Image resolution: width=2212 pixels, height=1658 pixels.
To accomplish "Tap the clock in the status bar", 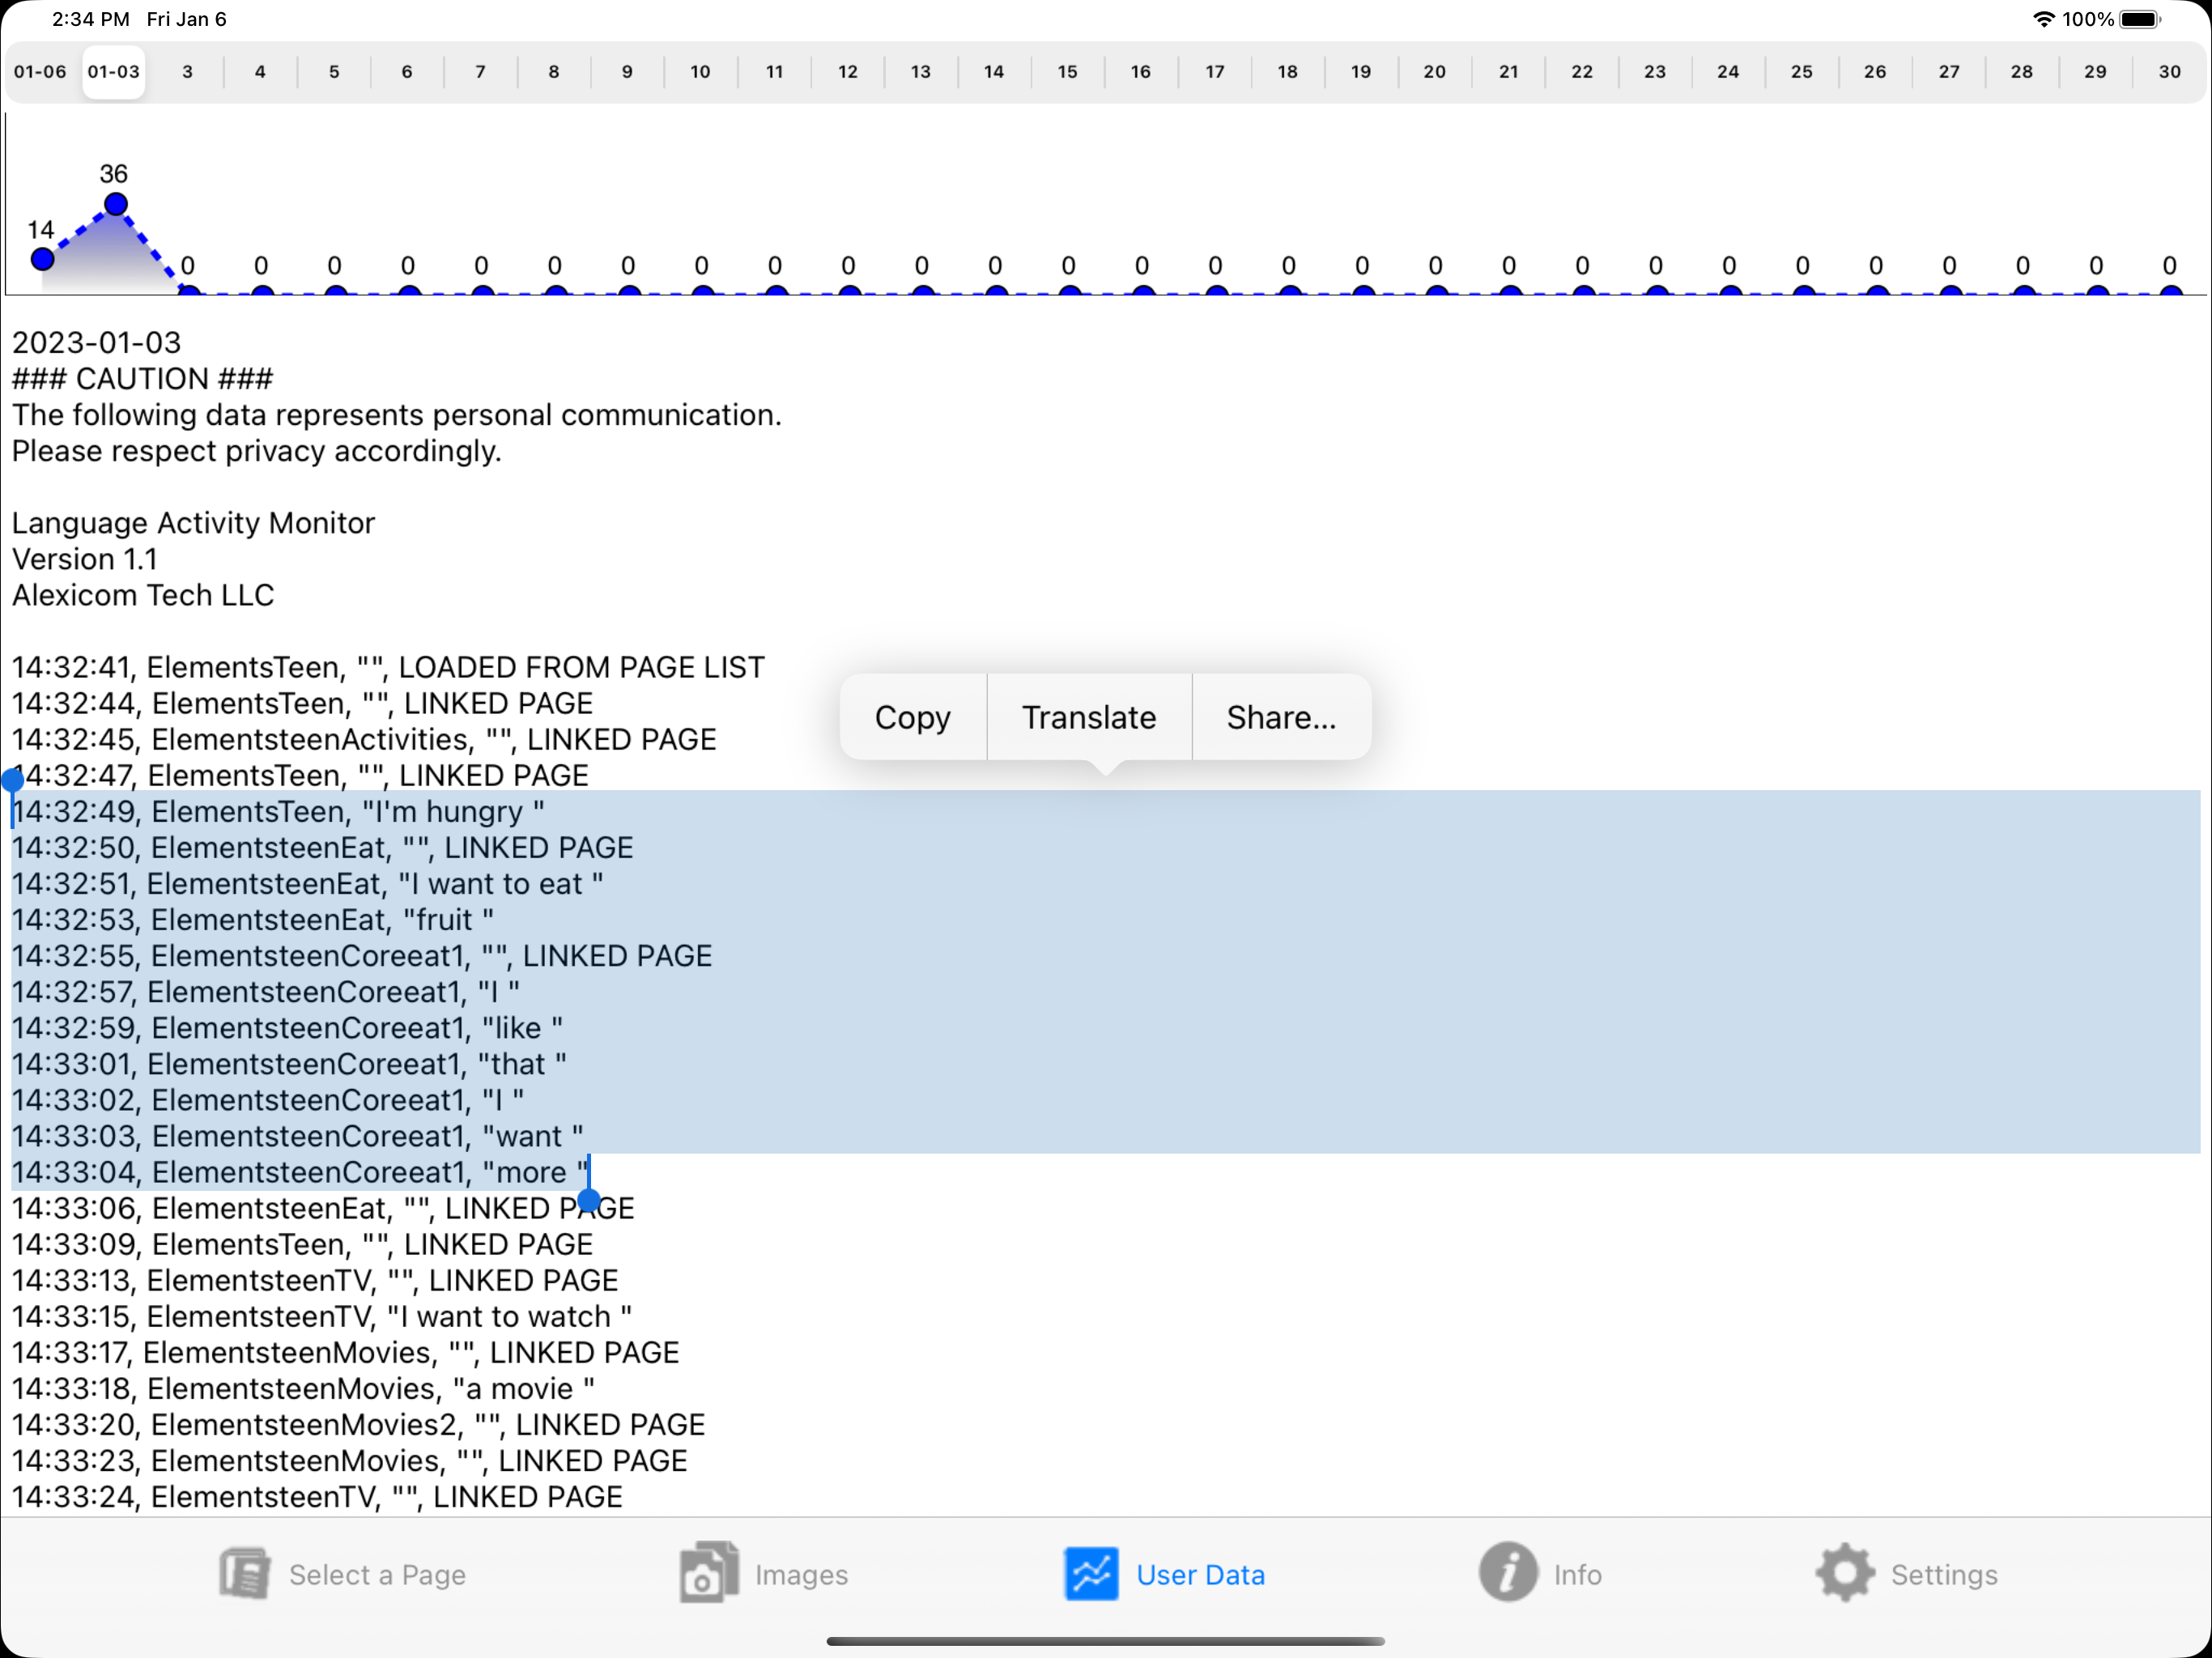I will point(90,19).
